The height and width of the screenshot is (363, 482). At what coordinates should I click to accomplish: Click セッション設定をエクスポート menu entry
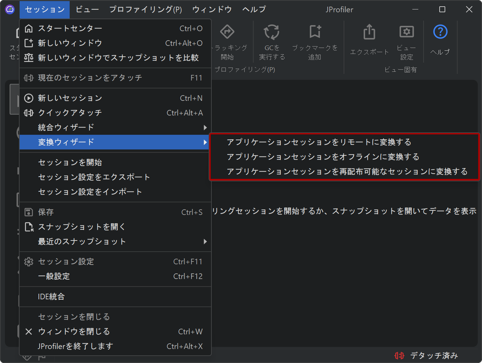94,177
